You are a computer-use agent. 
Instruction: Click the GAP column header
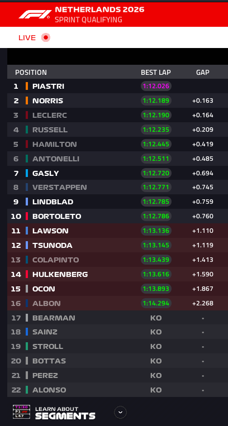203,72
